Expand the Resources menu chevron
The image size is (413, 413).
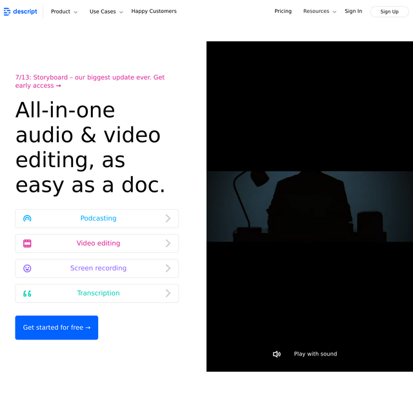[x=334, y=12]
